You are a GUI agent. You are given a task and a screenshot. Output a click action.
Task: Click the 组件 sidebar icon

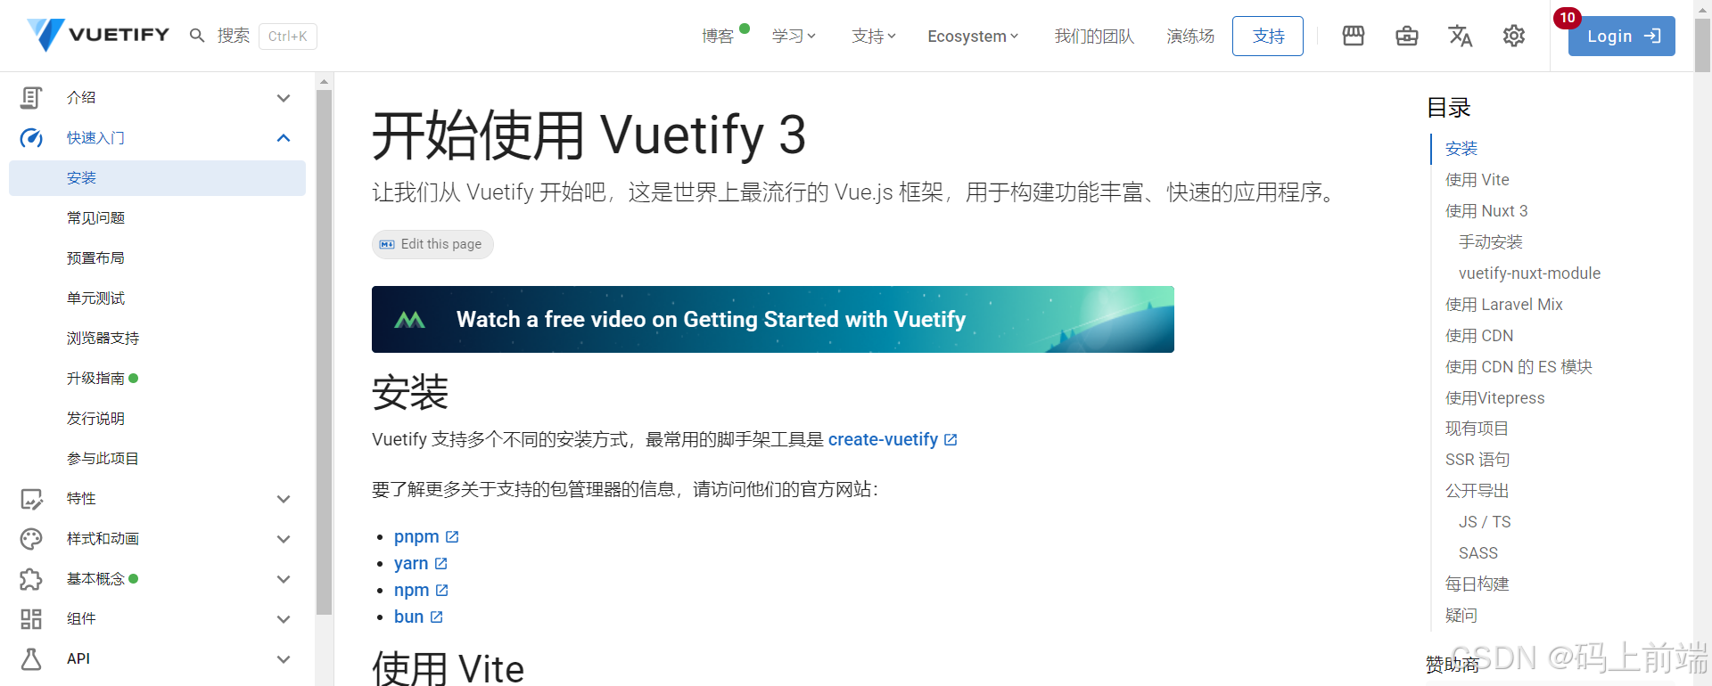(31, 619)
